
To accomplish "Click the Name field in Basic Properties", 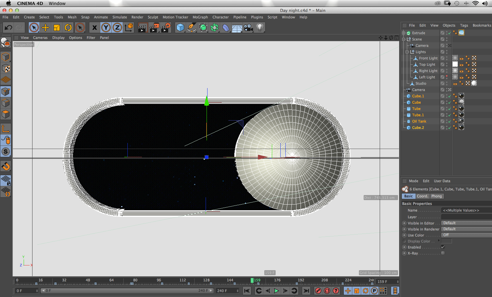I will click(x=466, y=211).
